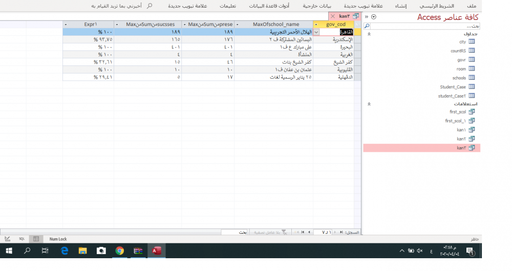Switch to SQL view from status bar
512x271 pixels.
[x=22, y=239]
